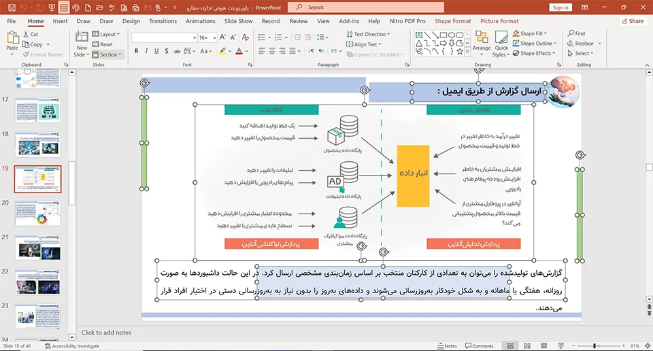Open Layout dropdown
This screenshot has width=653, height=351.
point(106,34)
